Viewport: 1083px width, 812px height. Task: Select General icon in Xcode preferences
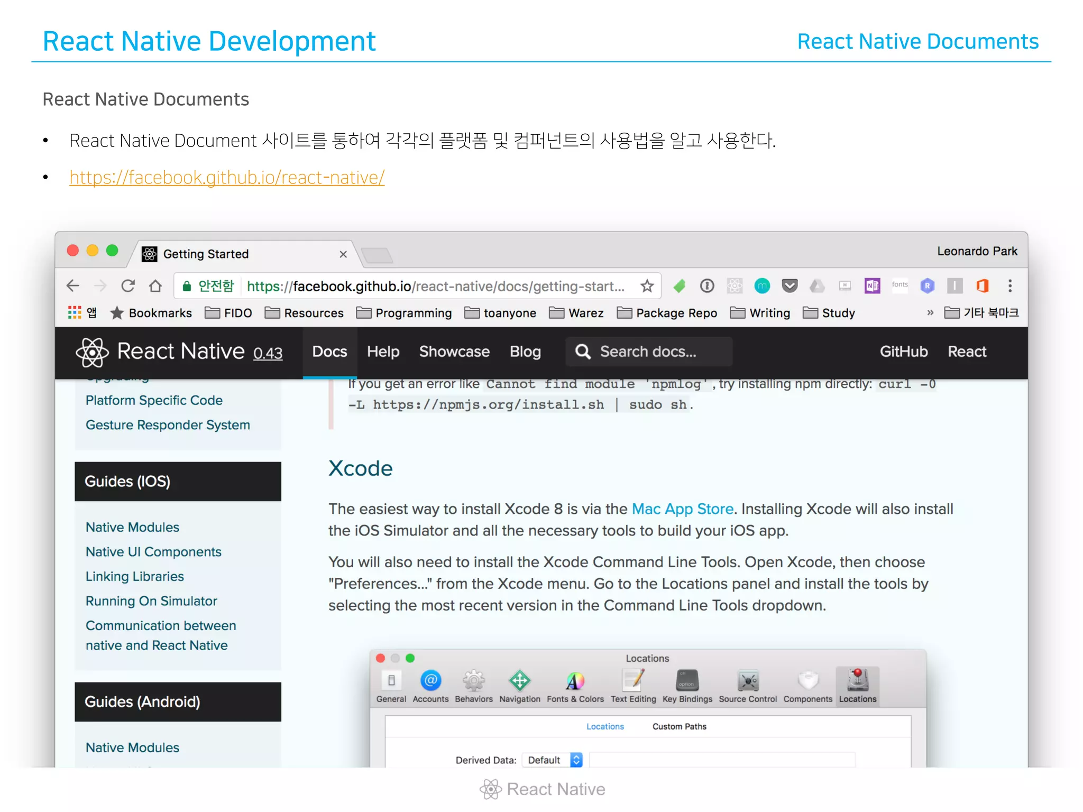[x=391, y=687]
